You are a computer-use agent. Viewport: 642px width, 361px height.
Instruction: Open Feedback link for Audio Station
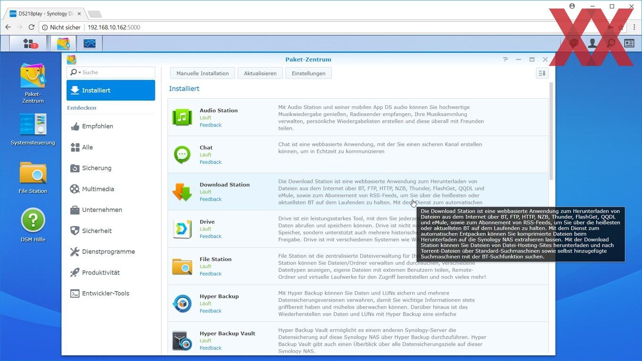[x=211, y=125]
